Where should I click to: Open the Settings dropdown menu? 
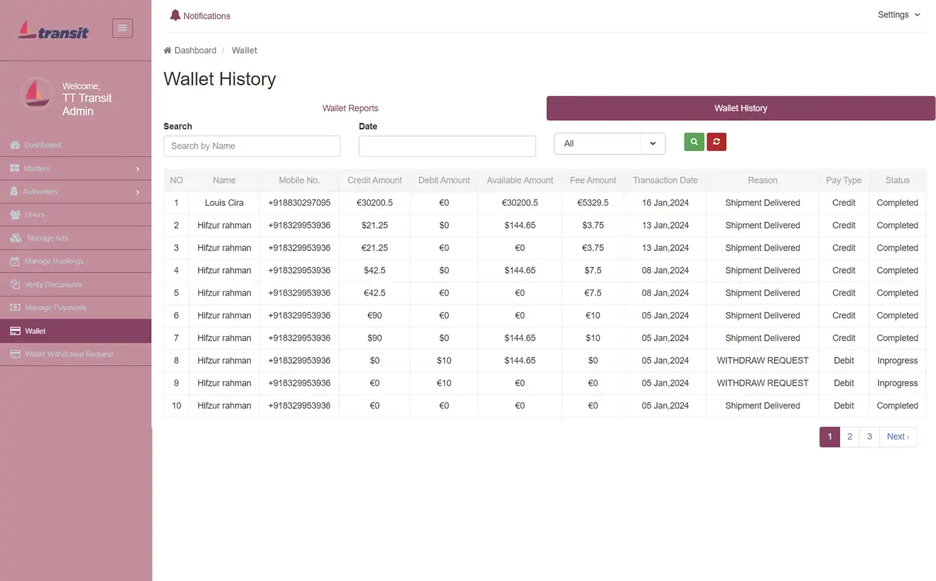[898, 14]
